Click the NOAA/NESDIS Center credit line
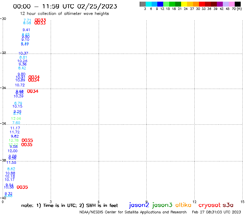Image resolution: width=245 pixels, height=215 pixels. coord(133,212)
